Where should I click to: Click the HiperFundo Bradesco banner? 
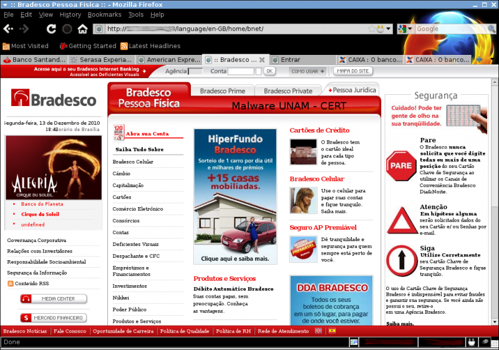point(236,197)
